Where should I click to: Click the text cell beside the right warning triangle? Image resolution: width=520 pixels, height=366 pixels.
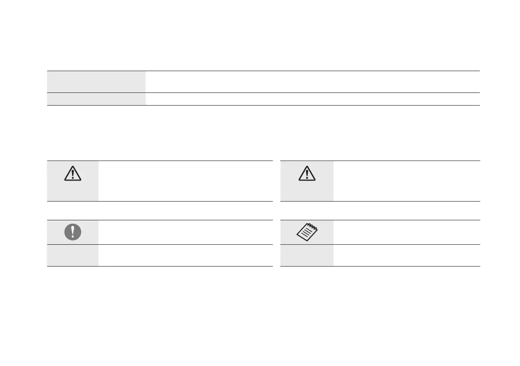pyautogui.click(x=406, y=181)
